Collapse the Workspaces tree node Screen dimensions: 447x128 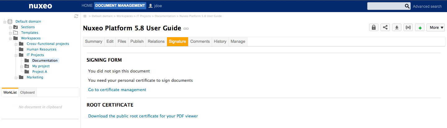(10, 38)
